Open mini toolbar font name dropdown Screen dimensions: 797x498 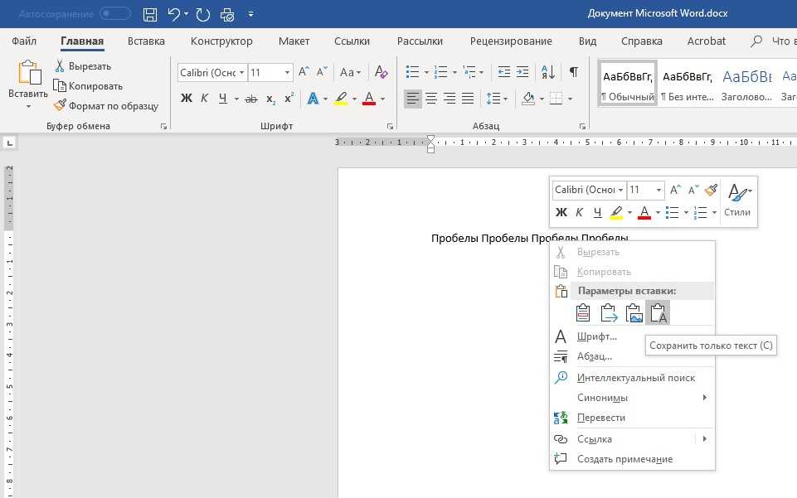tap(620, 191)
